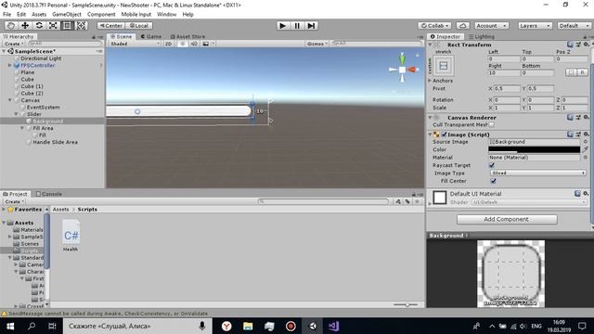
Task: Start Play mode
Action: (x=282, y=26)
